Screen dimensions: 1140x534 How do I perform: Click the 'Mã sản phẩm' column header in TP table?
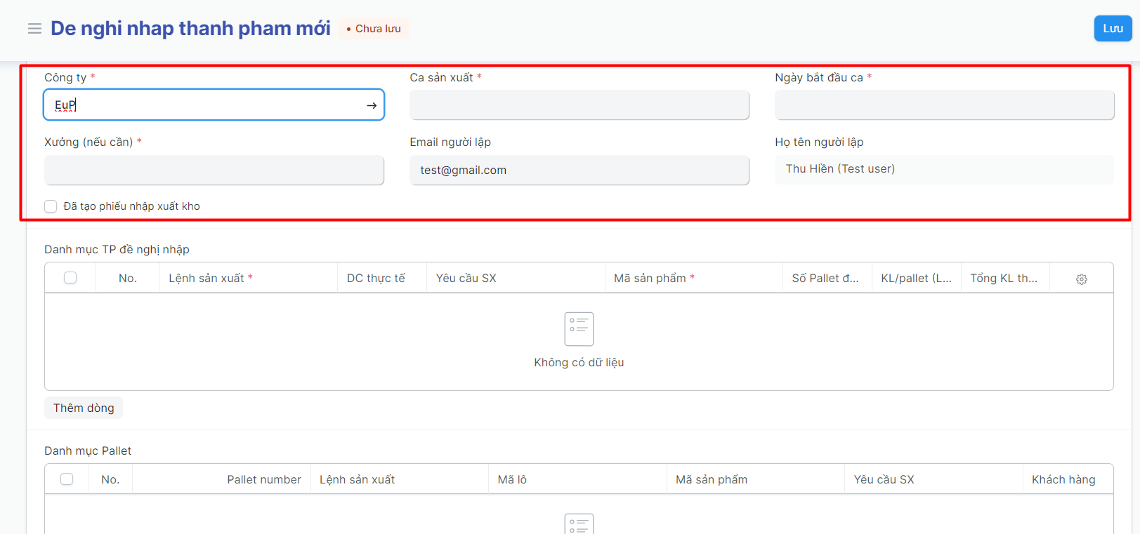(650, 278)
